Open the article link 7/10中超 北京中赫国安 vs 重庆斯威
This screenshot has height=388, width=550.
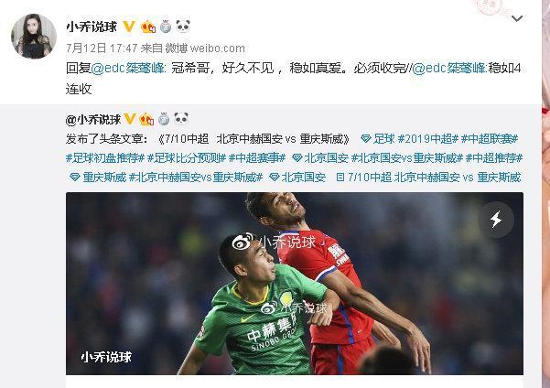coord(428,178)
